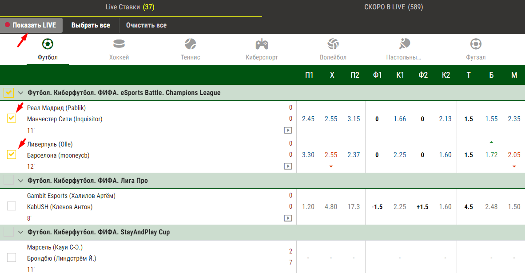Open the Gambit Esports (Халилов Артём) match
The image size is (525, 273).
tap(71, 196)
